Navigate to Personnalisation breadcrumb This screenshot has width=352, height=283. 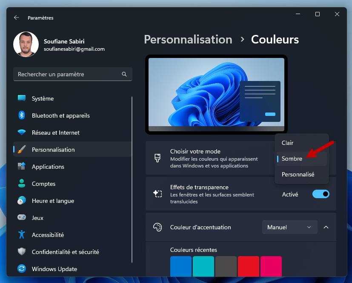pos(188,40)
